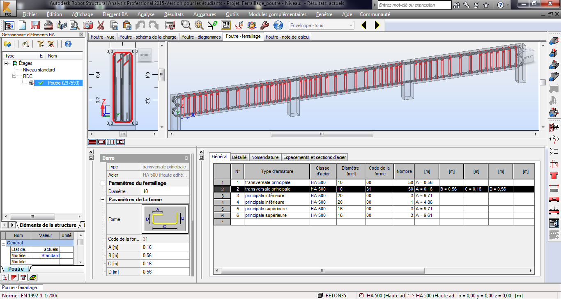Click the printer icon in the toolbar
This screenshot has width=561, height=299.
click(48, 25)
